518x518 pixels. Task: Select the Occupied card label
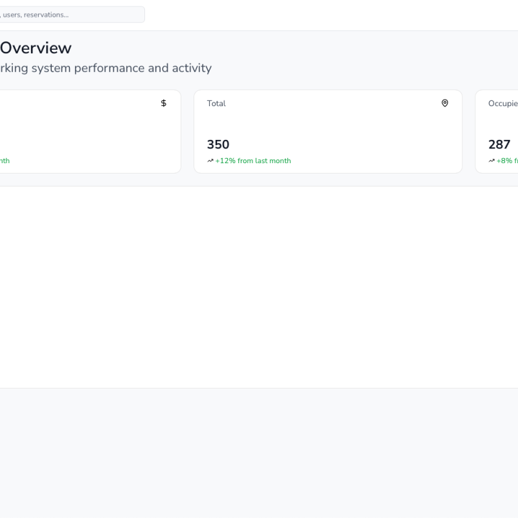[503, 104]
